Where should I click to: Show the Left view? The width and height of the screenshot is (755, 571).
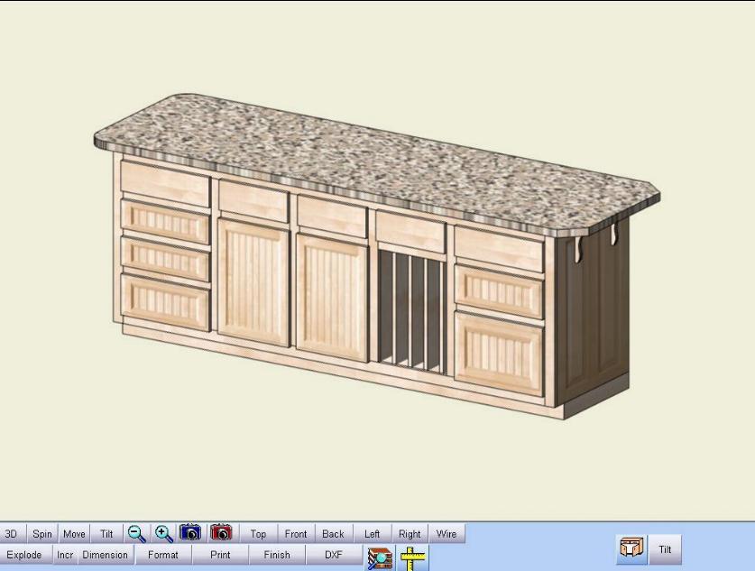[372, 534]
